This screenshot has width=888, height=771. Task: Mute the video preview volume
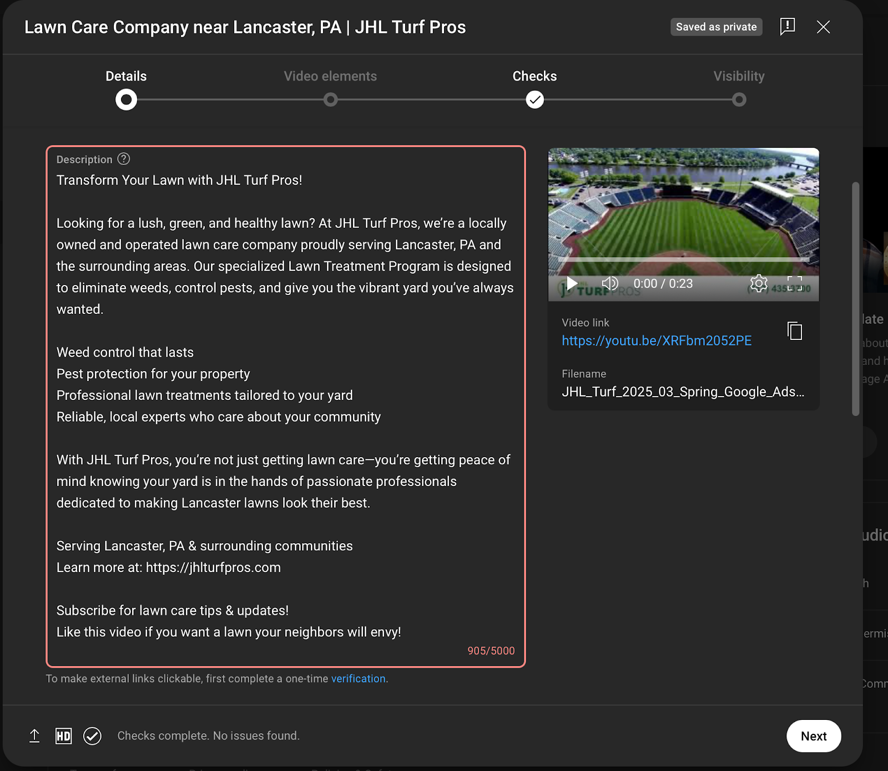coord(610,283)
